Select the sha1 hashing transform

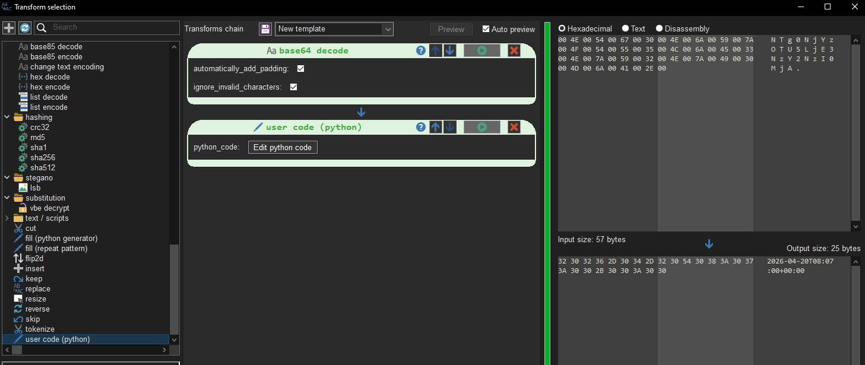point(39,148)
